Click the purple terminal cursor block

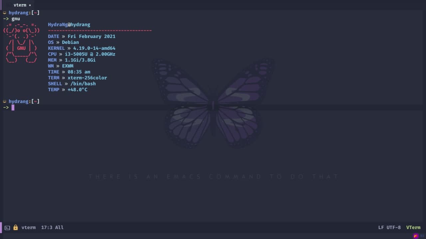coord(13,107)
